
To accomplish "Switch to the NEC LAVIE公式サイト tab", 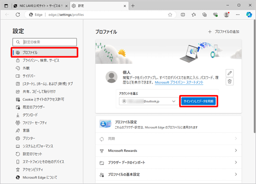I will coord(40,6).
